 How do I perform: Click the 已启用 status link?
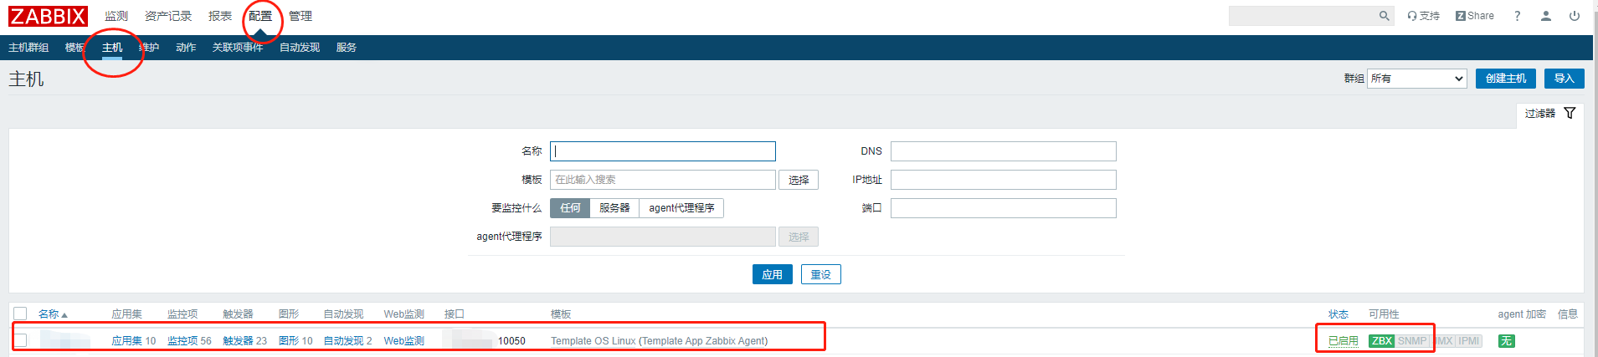tap(1344, 341)
